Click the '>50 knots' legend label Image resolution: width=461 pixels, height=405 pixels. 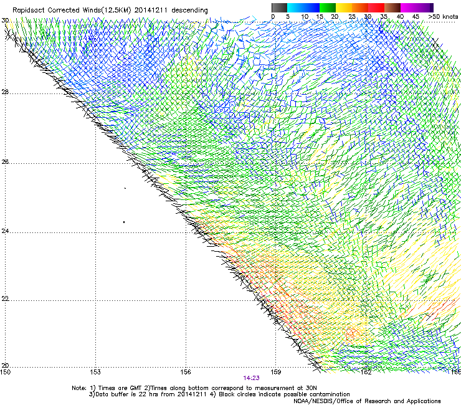pos(444,17)
